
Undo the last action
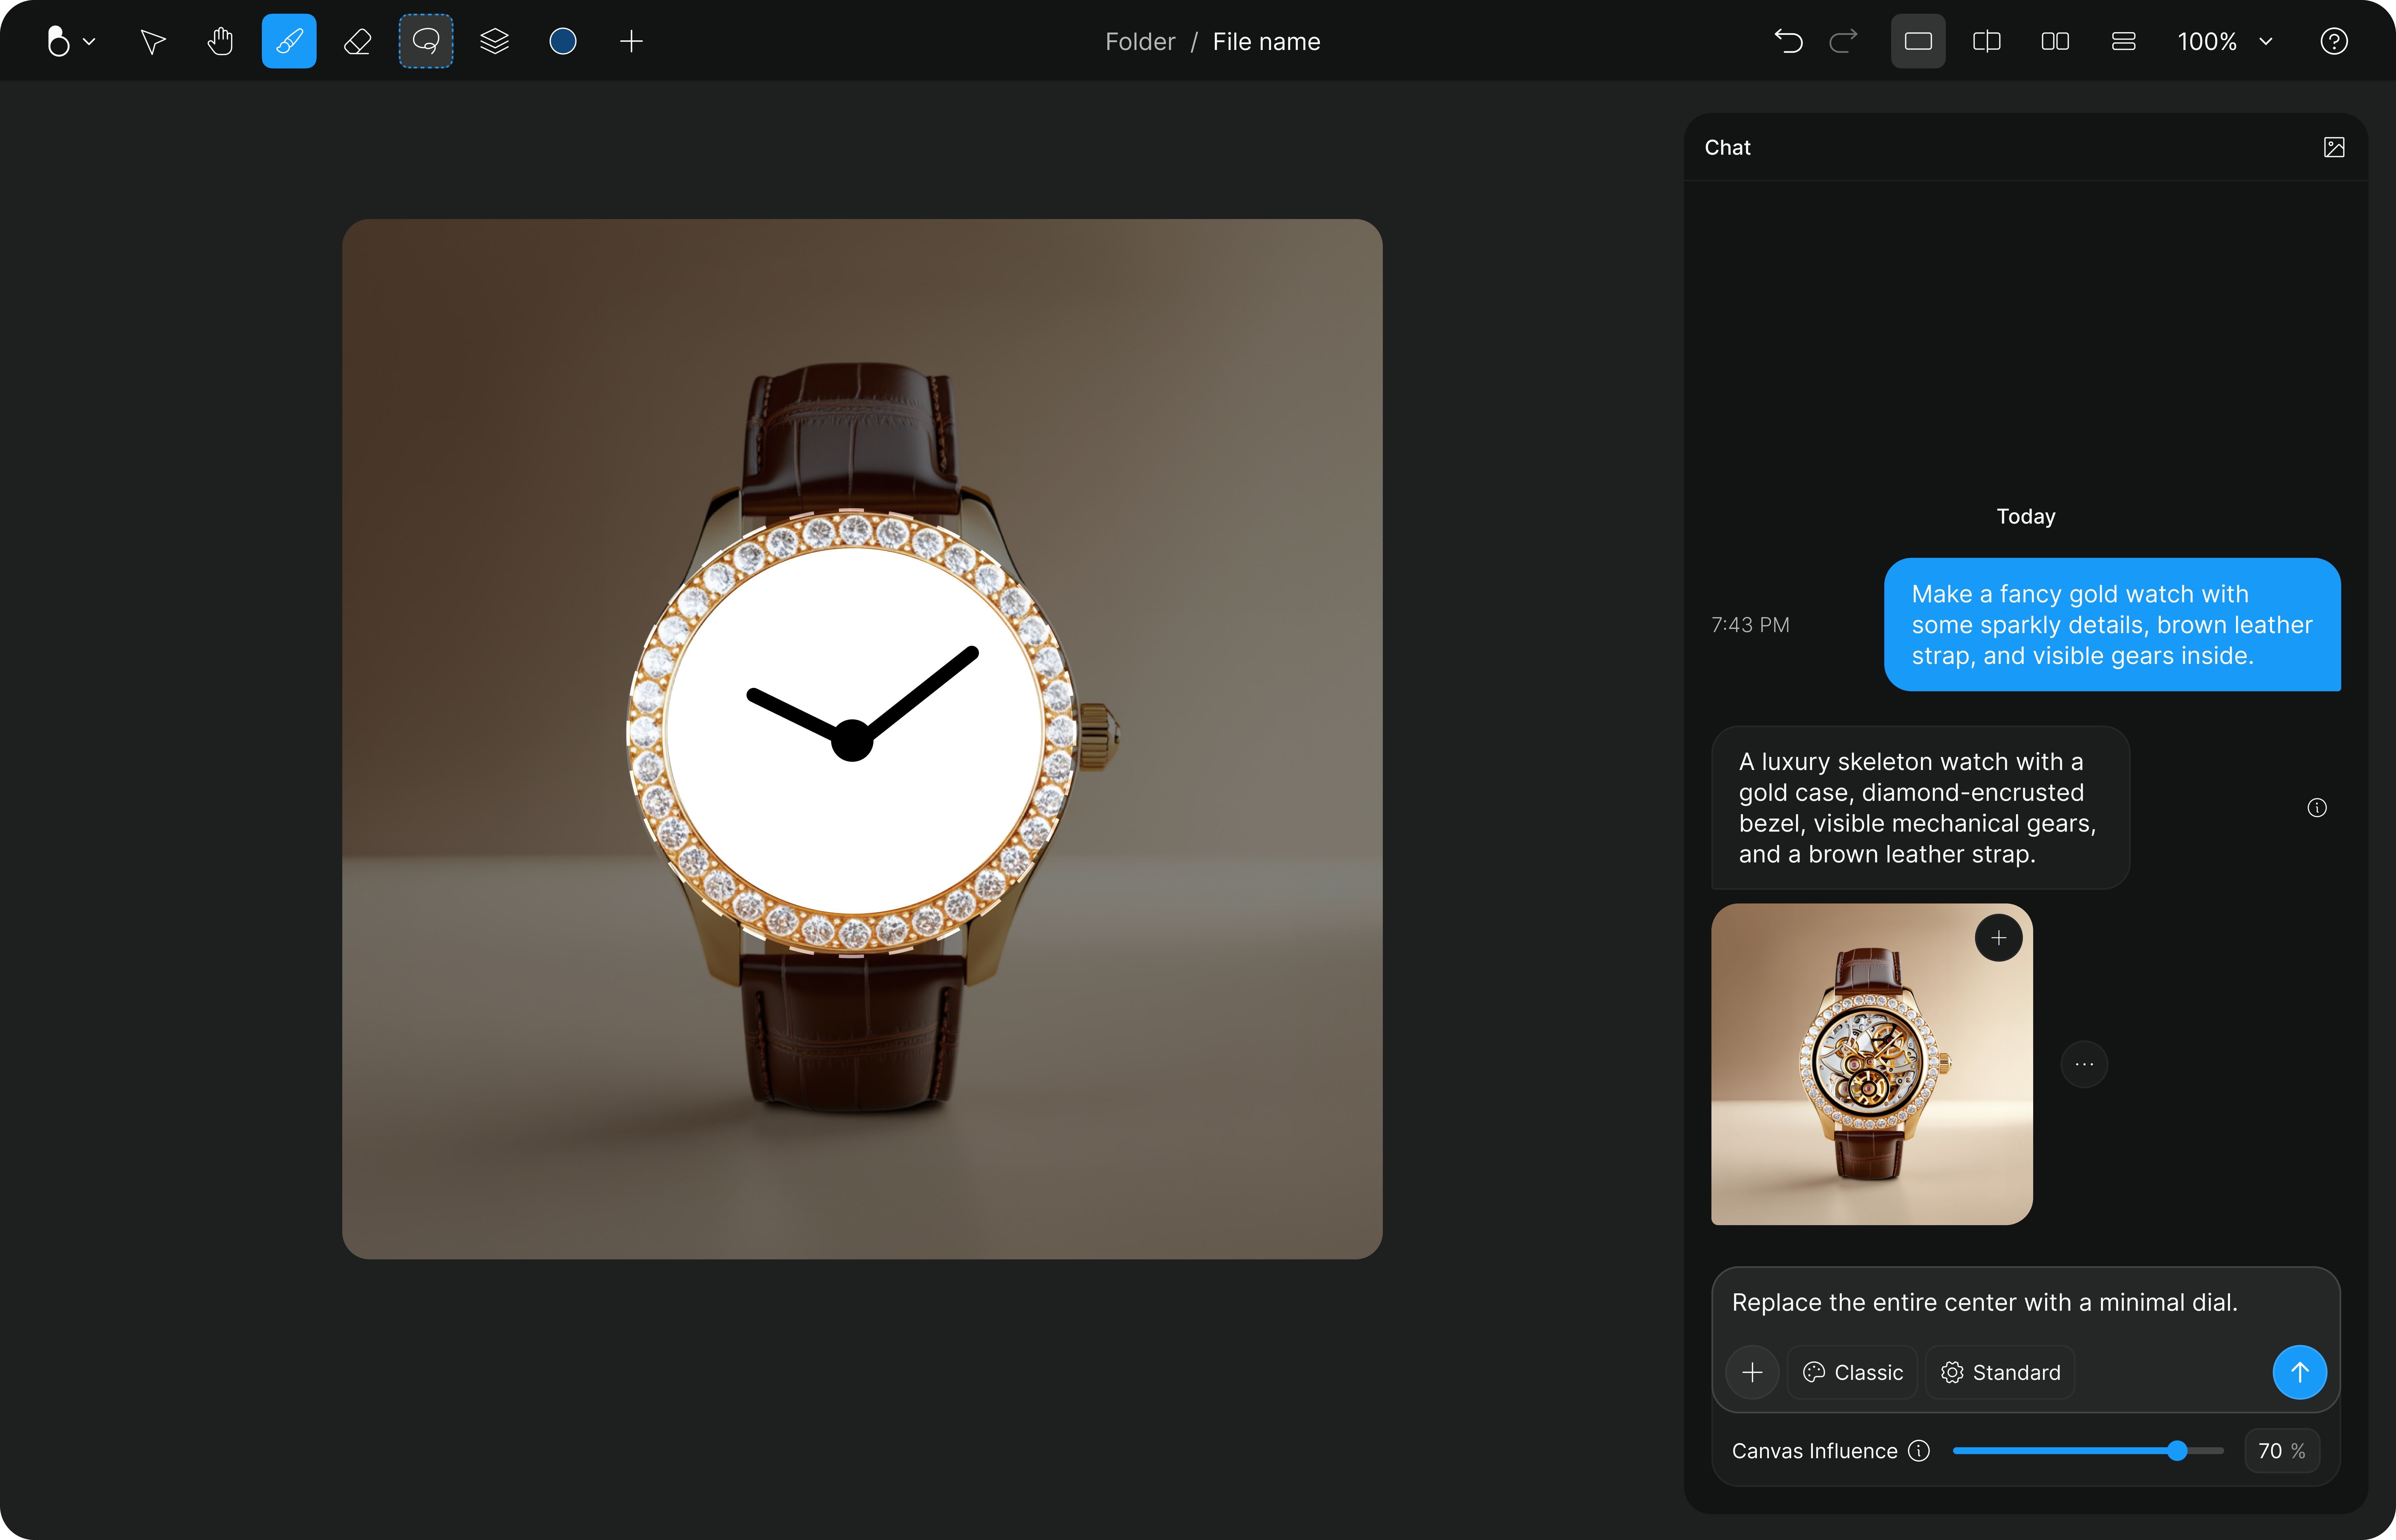pos(1788,41)
